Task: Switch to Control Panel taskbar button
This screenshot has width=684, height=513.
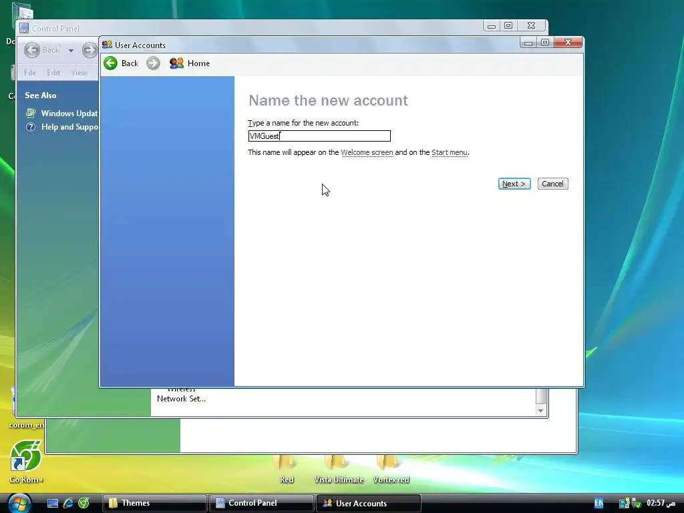Action: pos(261,504)
